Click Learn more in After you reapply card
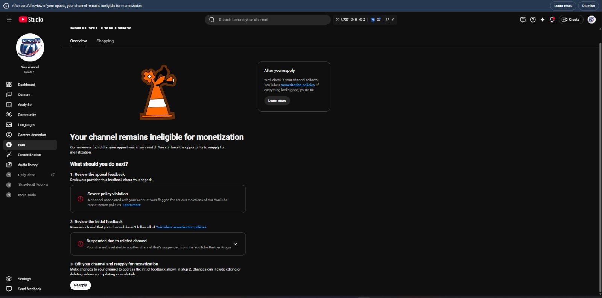 (x=277, y=101)
